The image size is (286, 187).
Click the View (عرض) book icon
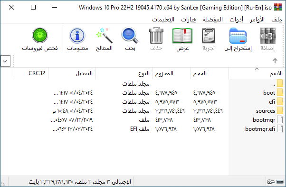point(182,36)
